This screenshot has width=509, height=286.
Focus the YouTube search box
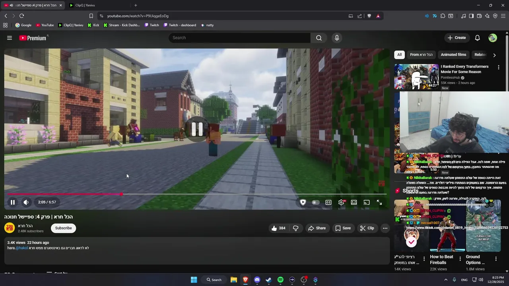pyautogui.click(x=239, y=38)
